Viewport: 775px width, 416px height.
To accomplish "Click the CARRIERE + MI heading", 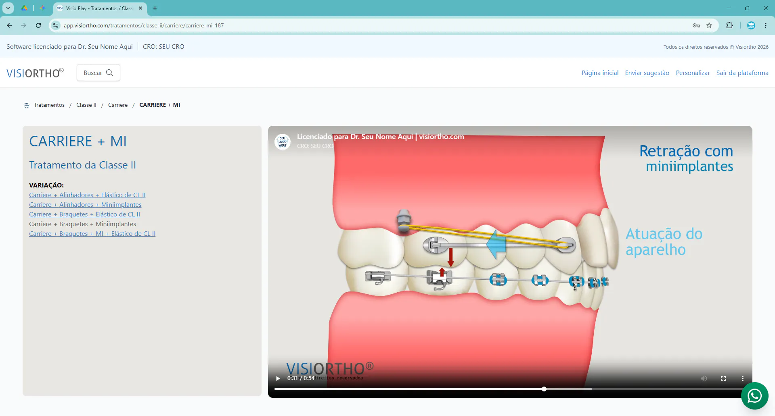I will coord(78,141).
